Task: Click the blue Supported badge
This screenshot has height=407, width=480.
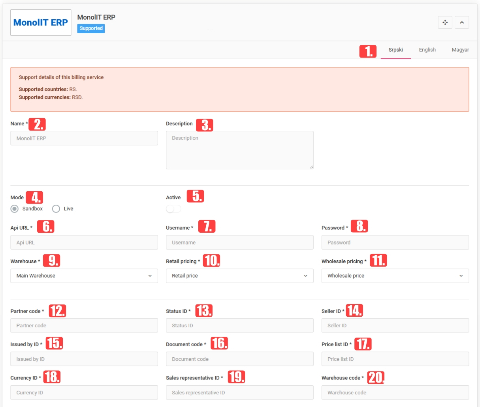Action: 91,28
